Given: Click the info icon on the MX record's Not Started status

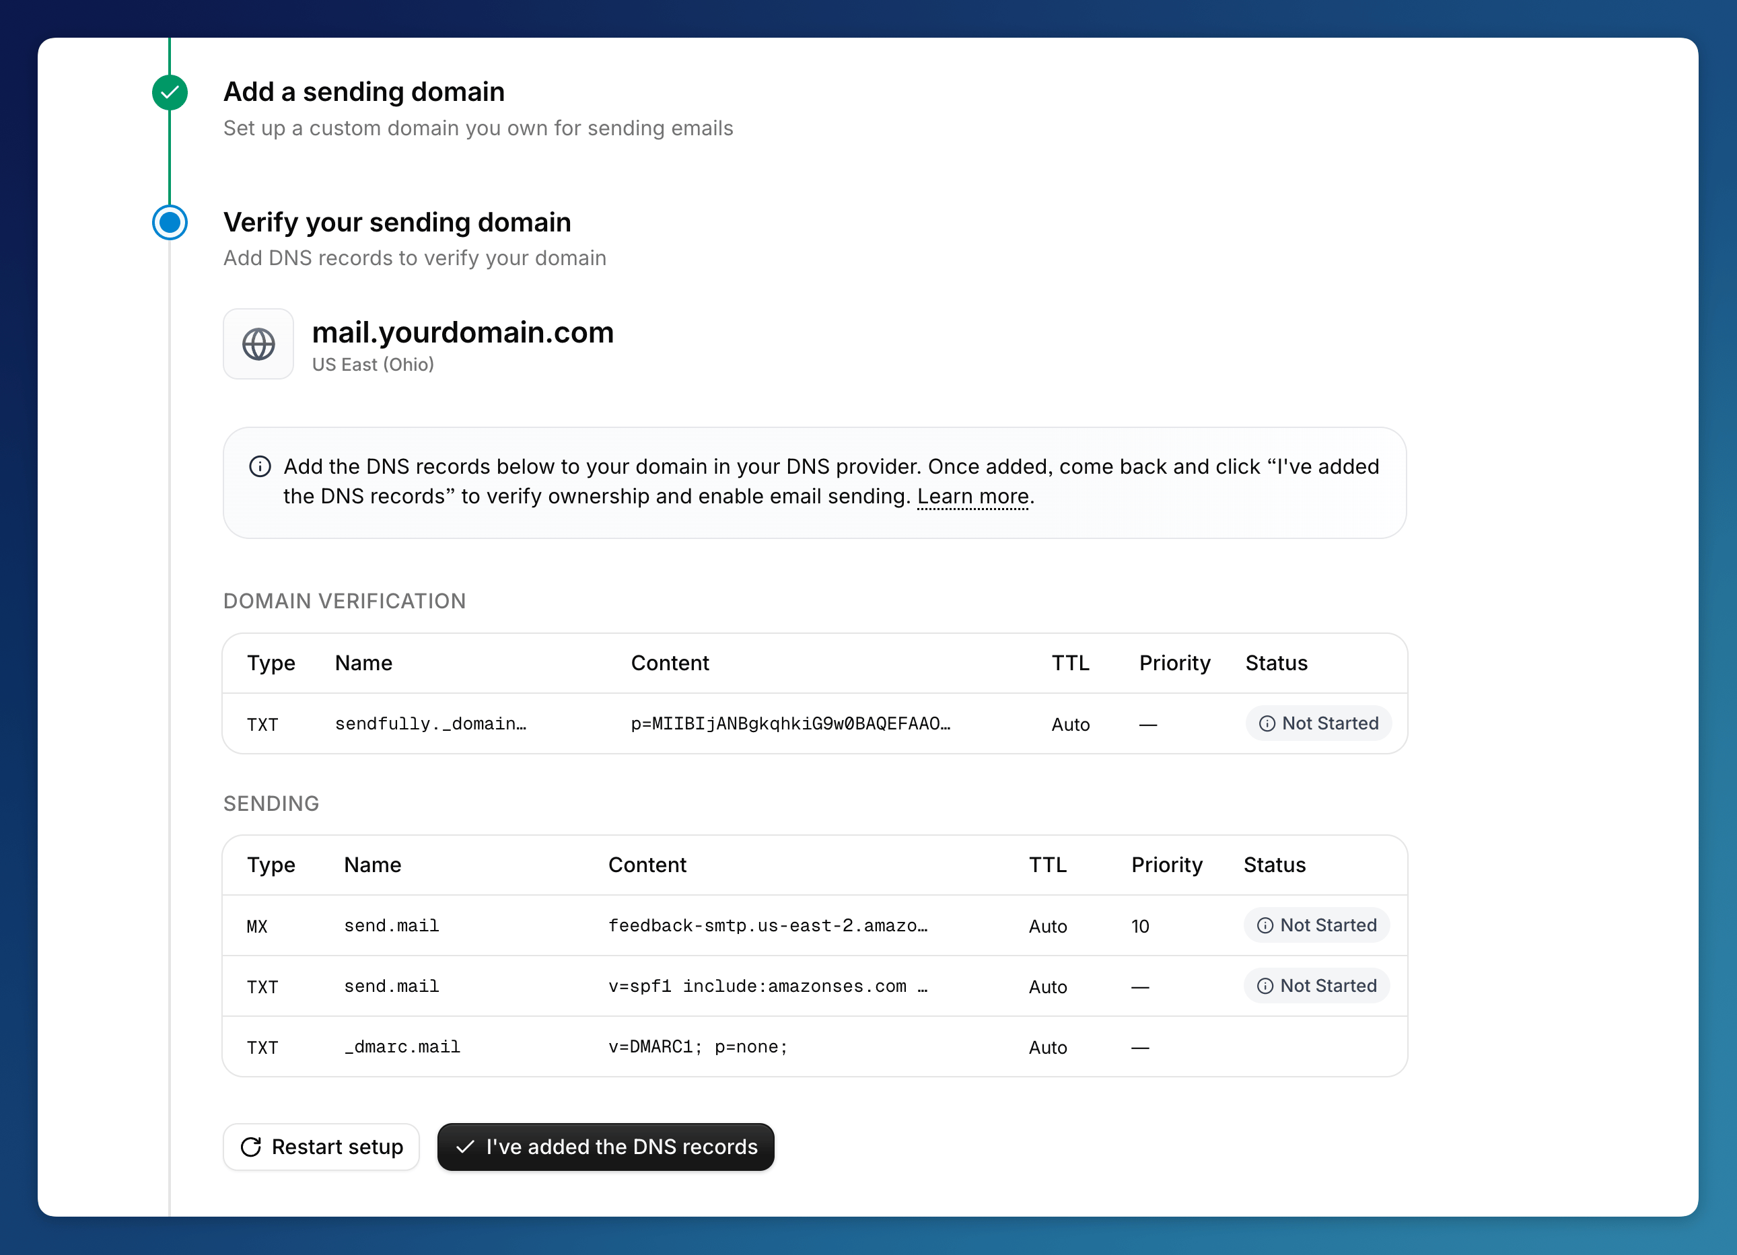Looking at the screenshot, I should pyautogui.click(x=1265, y=925).
